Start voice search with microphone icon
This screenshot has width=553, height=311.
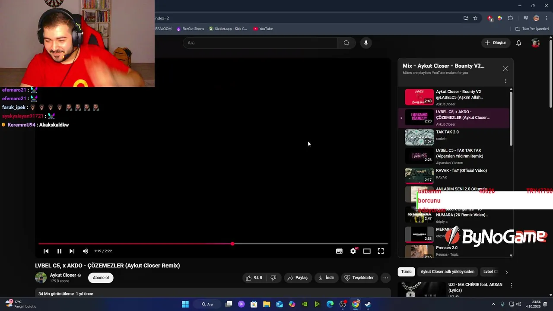[x=366, y=43]
